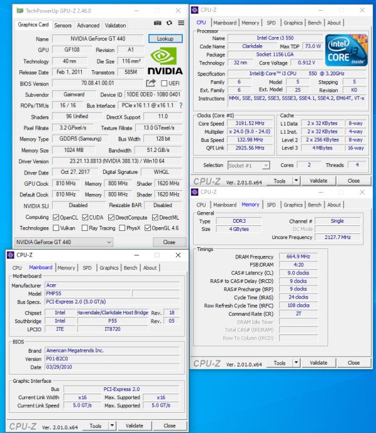Open SPD tab in Memory window
The image size is (376, 433).
click(271, 205)
